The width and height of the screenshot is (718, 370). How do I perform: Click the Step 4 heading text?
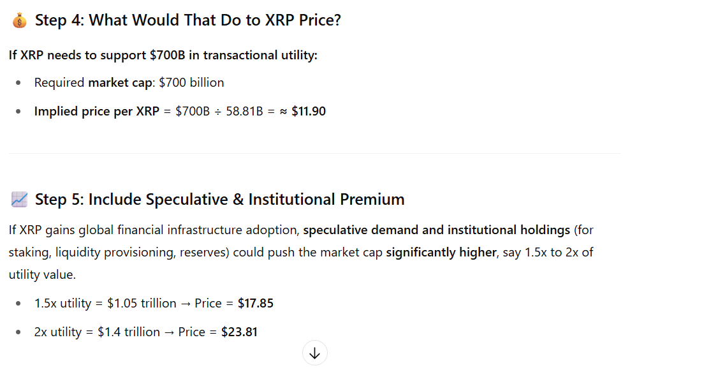pos(187,20)
